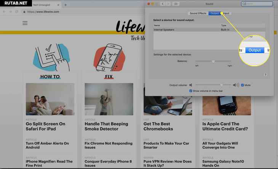The height and width of the screenshot is (169, 278).
Task: Click the Sound preferences search field
Action: (x=257, y=4)
